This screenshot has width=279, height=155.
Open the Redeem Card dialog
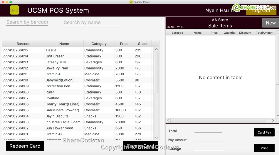[25, 146]
